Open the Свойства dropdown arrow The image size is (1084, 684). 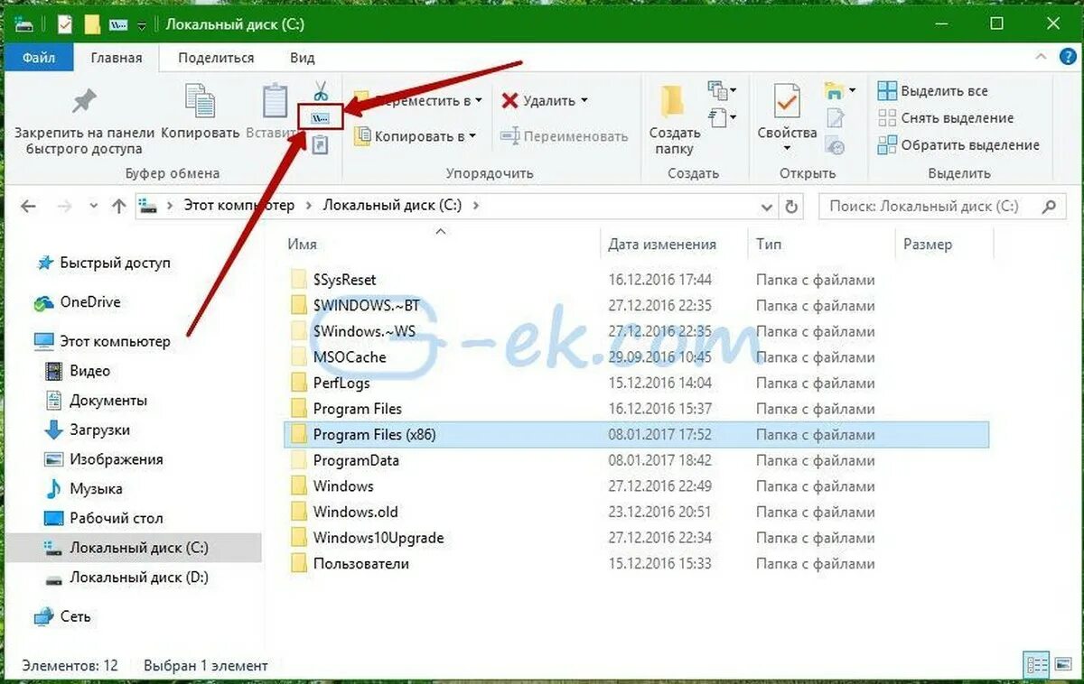pyautogui.click(x=787, y=148)
